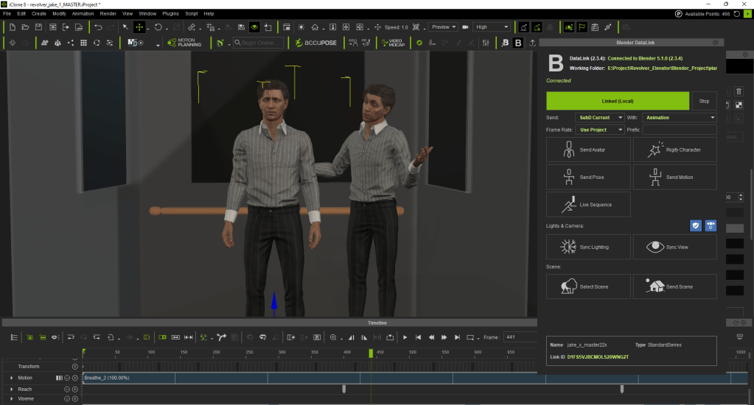This screenshot has width=754, height=405.
Task: Click the Prefix input field
Action: click(x=680, y=130)
